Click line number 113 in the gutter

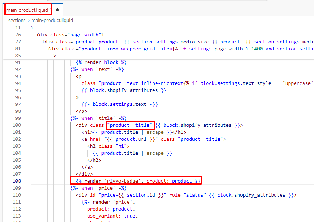tap(17, 216)
